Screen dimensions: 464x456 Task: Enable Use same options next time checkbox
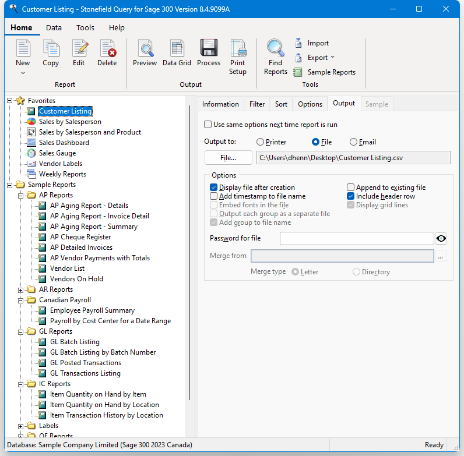pyautogui.click(x=208, y=125)
